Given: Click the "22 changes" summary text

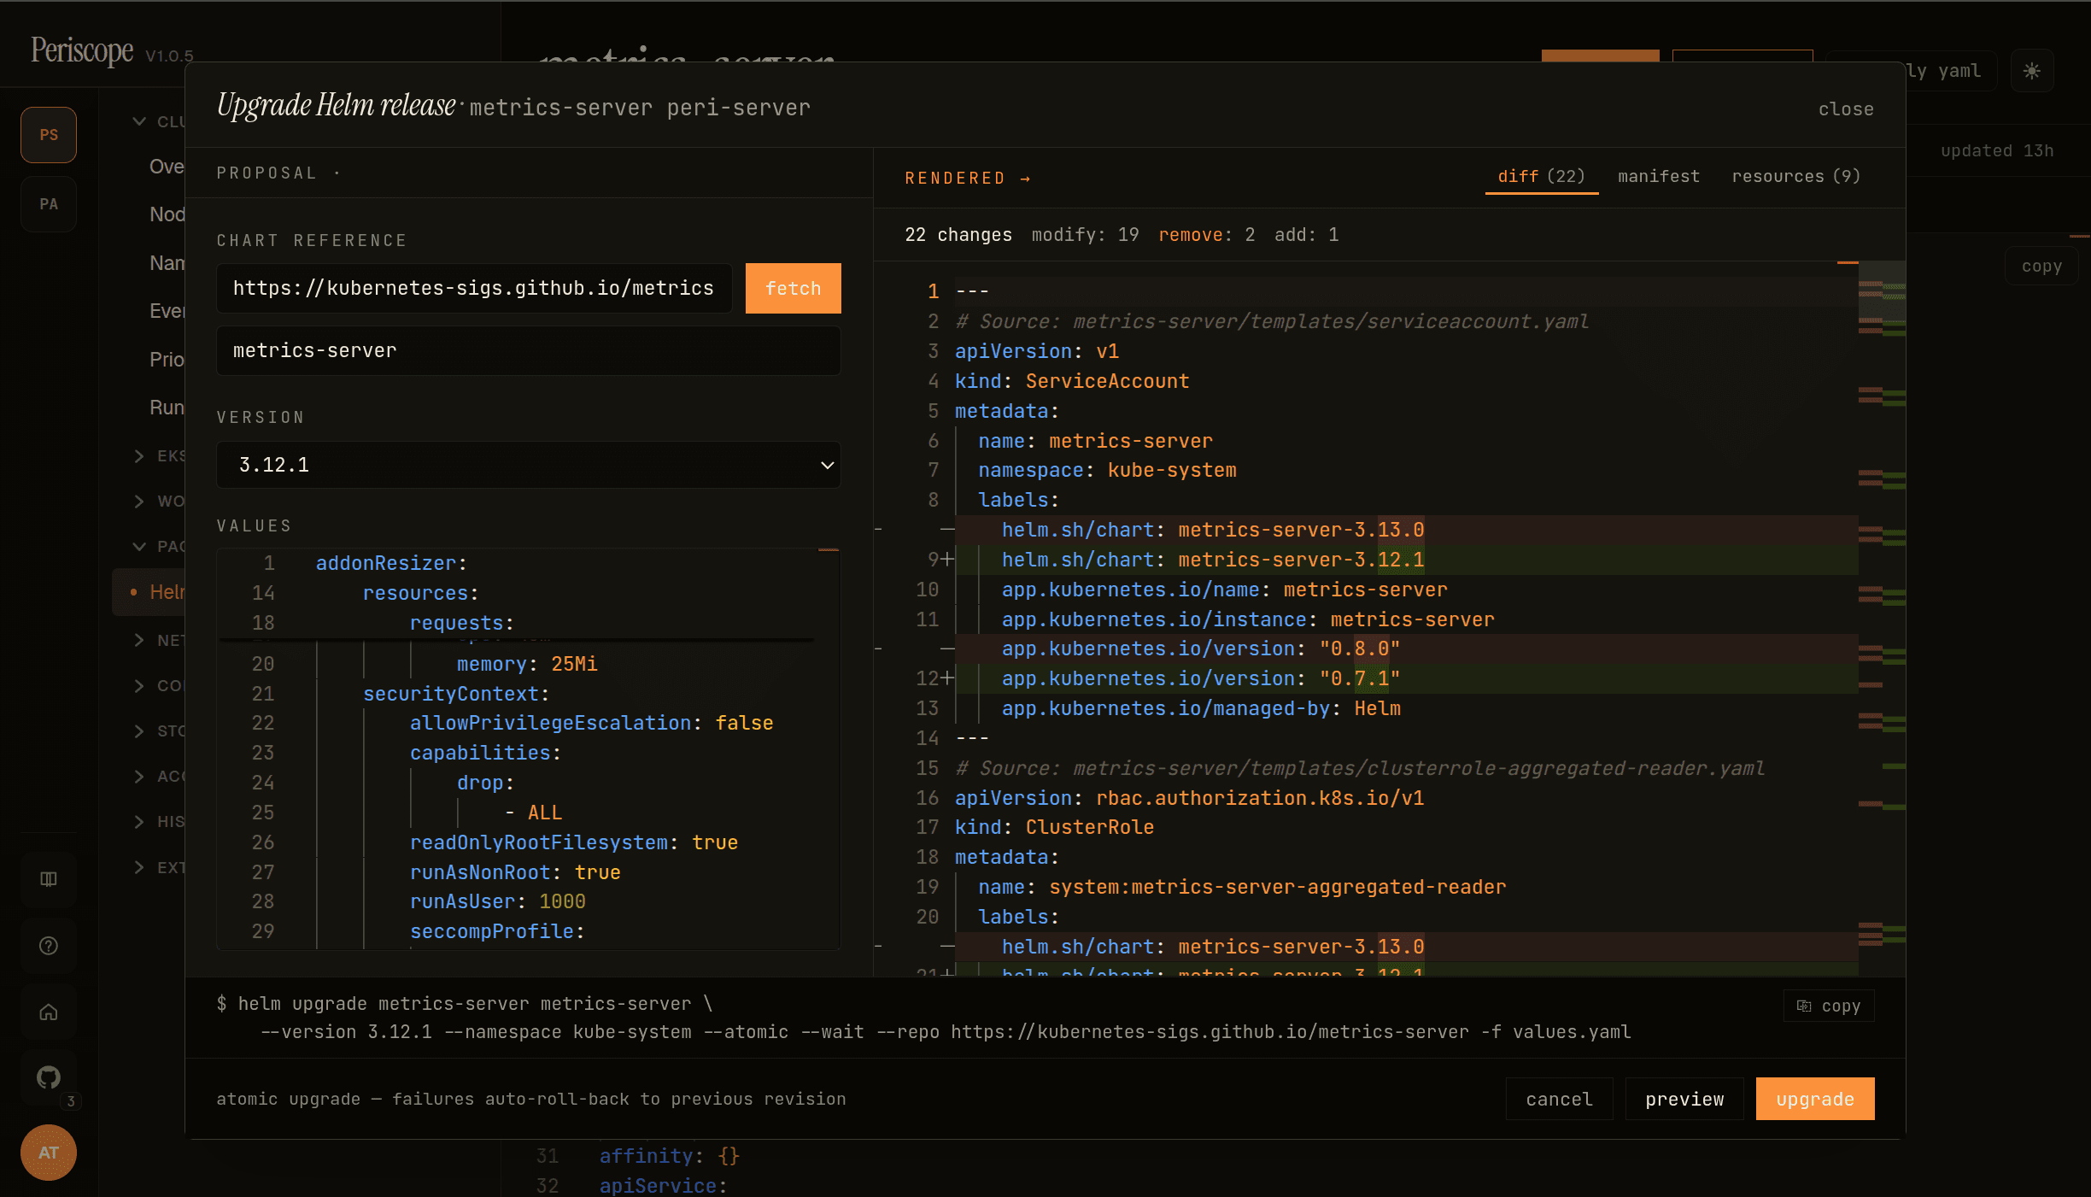Looking at the screenshot, I should 958,235.
